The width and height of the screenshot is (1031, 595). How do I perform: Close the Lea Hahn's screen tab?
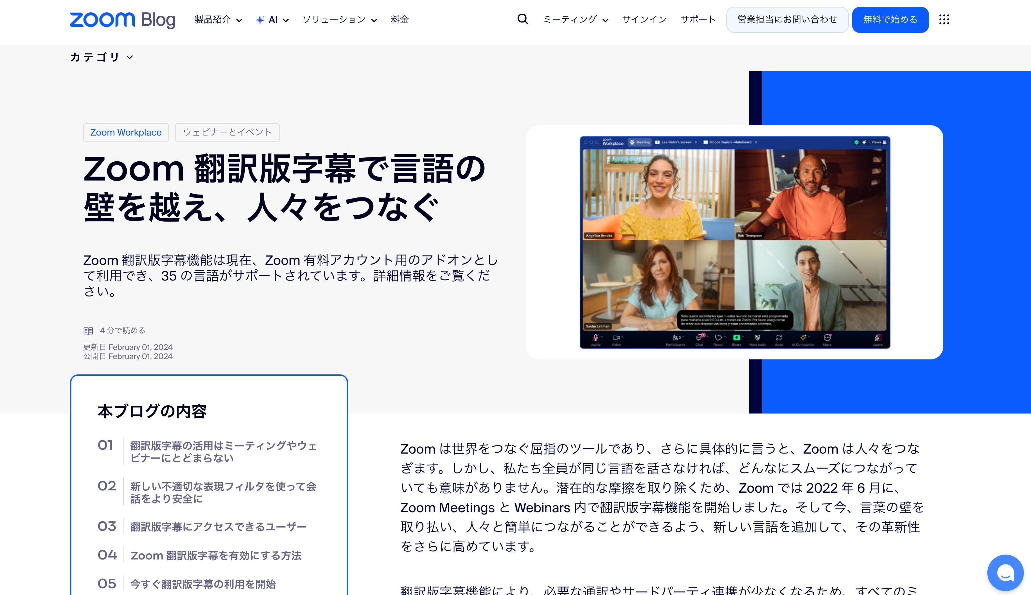tap(696, 142)
